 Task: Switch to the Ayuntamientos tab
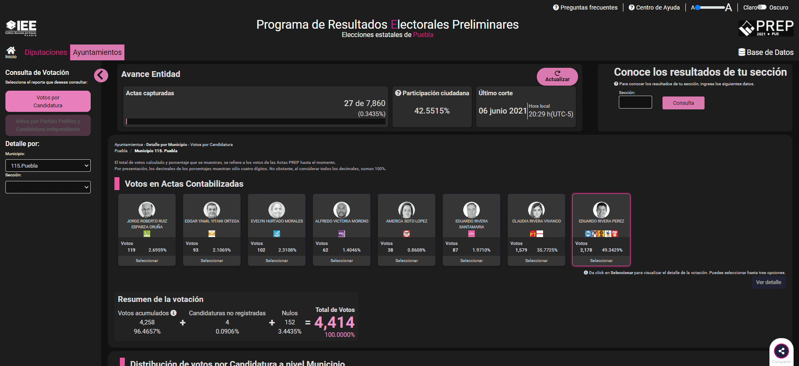pyautogui.click(x=97, y=52)
